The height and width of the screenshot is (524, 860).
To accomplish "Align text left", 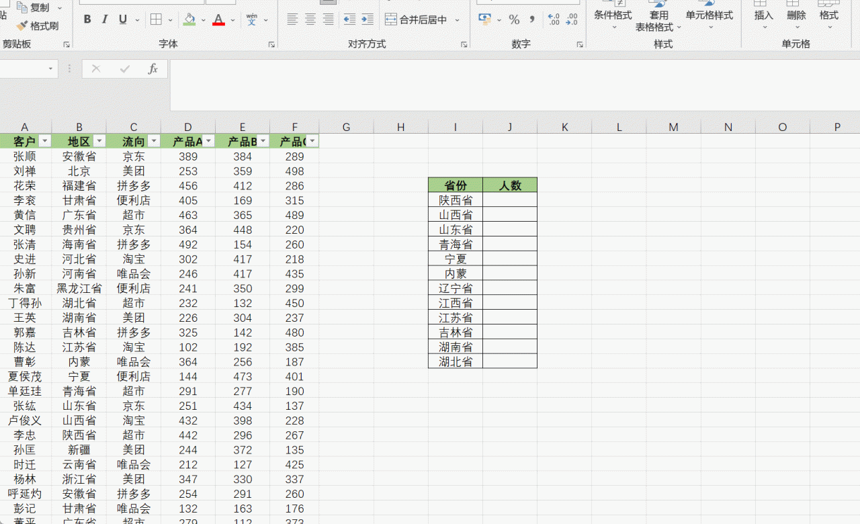I will pos(292,19).
